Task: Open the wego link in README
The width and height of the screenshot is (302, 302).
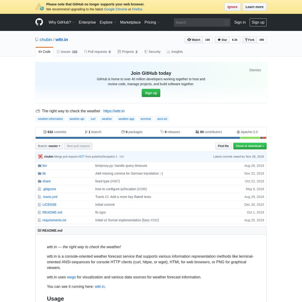Action: coord(71,277)
